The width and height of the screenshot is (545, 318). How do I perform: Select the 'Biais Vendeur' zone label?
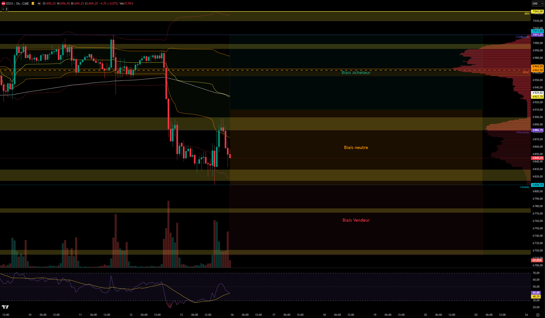(356, 220)
